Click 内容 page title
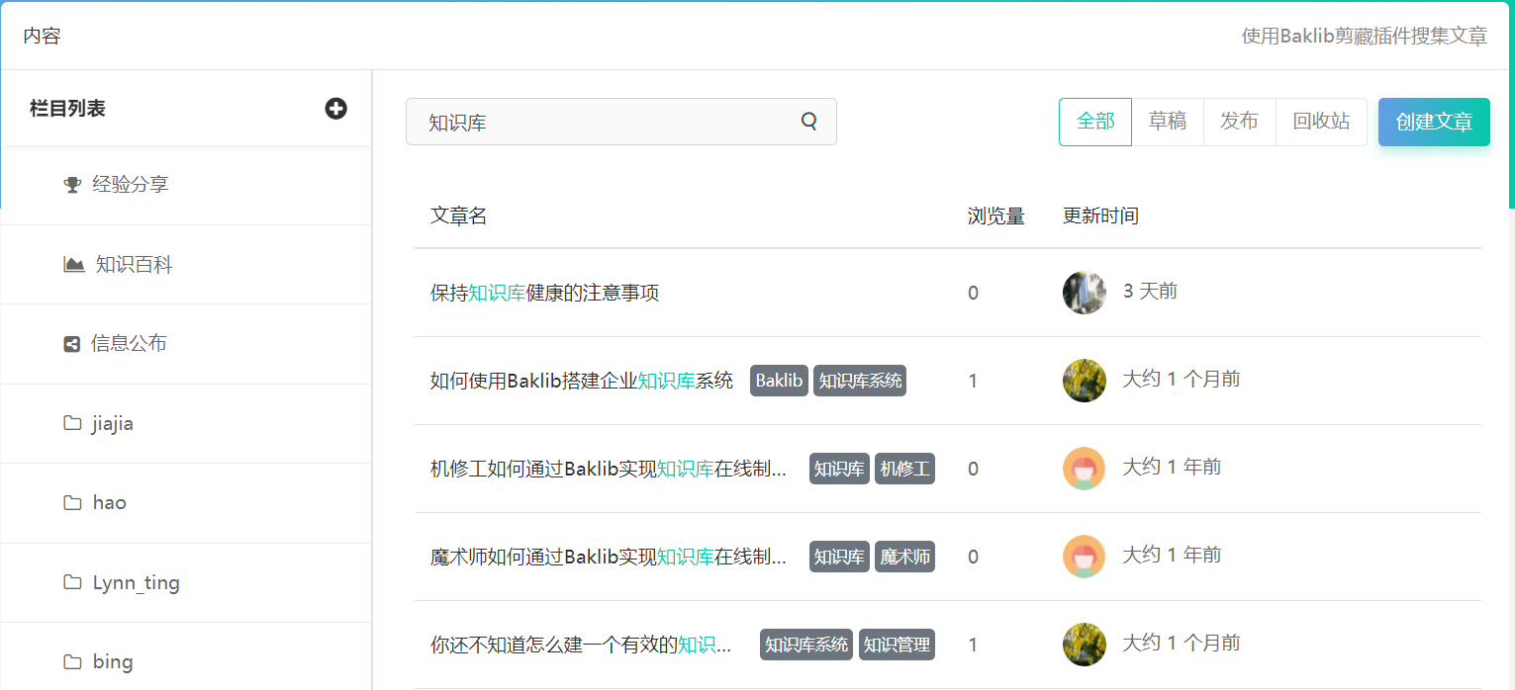The height and width of the screenshot is (690, 1515). pos(43,37)
